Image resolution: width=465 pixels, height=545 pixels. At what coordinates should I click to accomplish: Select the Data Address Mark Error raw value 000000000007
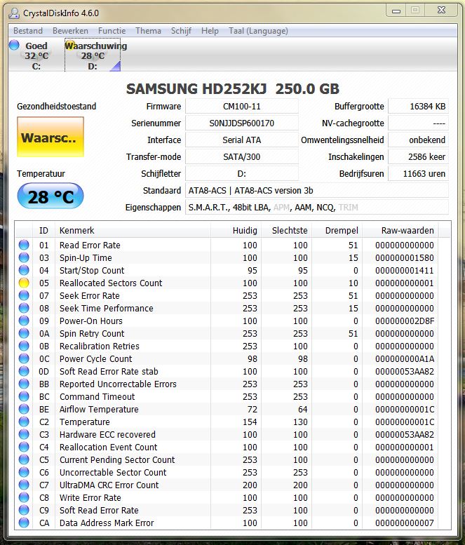[405, 523]
